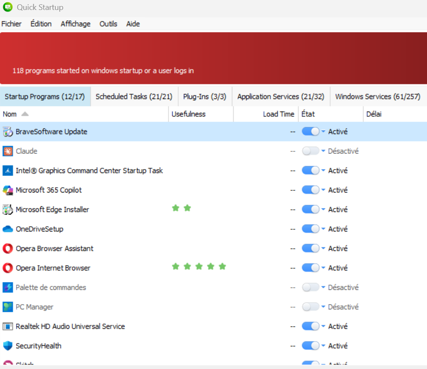Viewport: 427px width, 369px height.
Task: Open state dropdown for SecurityHealth
Action: click(x=323, y=346)
